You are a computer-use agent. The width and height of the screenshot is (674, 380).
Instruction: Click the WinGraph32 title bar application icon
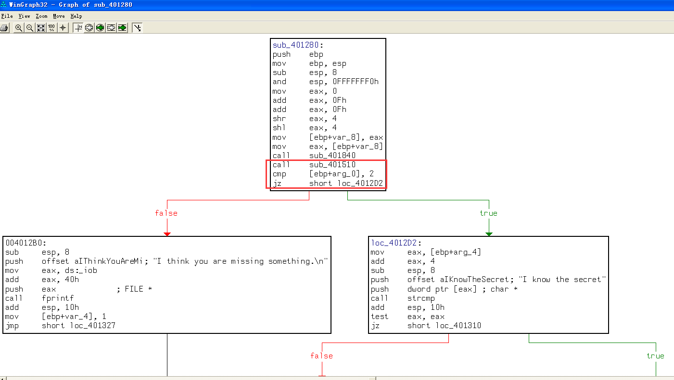3,4
